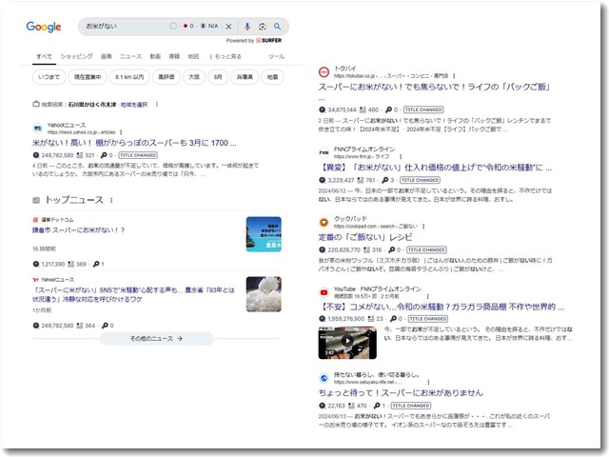The image size is (609, 457).
Task: Start voice search with microphone icon
Action: click(247, 27)
